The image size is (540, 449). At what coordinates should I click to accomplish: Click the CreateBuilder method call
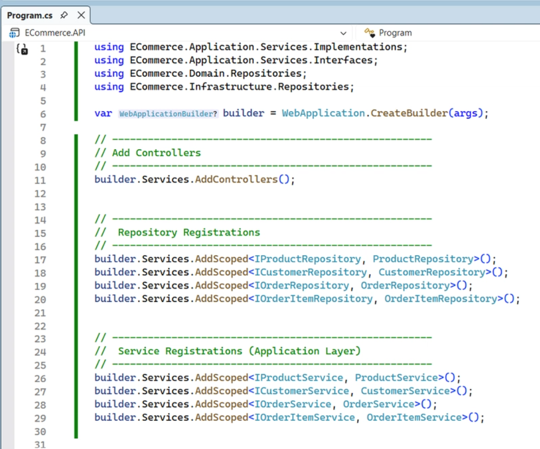[409, 113]
